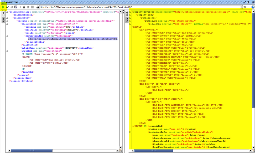The width and height of the screenshot is (255, 153).
Task: Recreate the request via the SOAP toolbar icon
Action: 12,7
